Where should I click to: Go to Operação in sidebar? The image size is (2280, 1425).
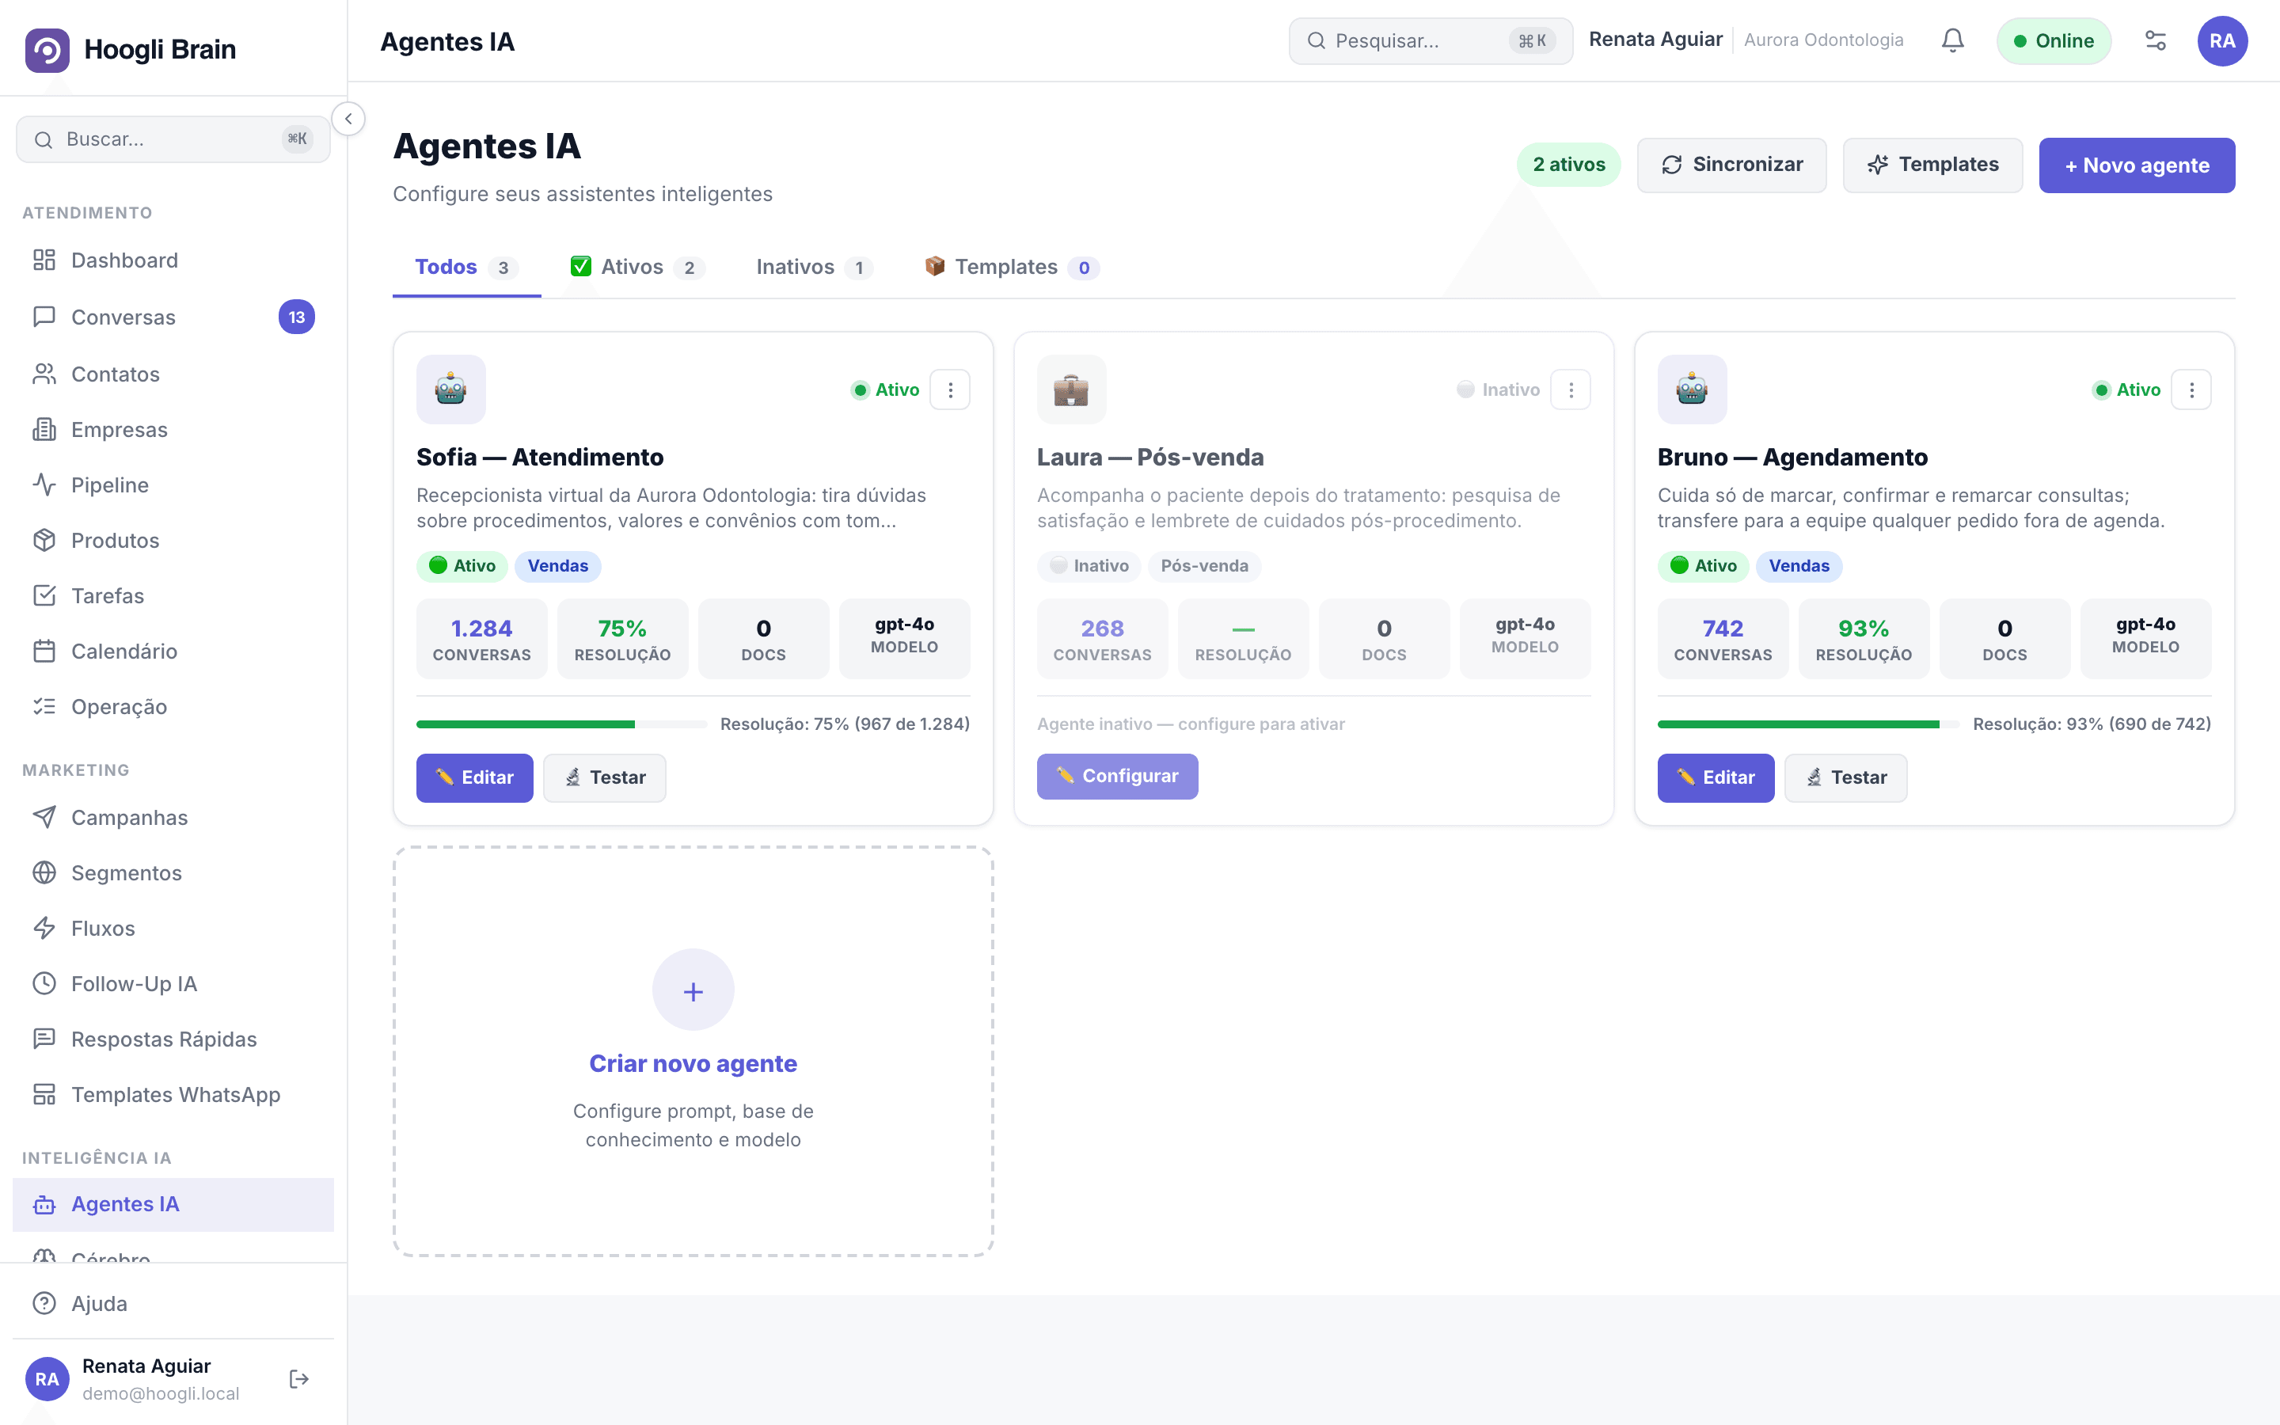tap(173, 707)
